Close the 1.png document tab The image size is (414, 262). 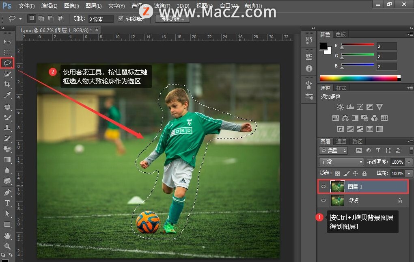[97, 30]
